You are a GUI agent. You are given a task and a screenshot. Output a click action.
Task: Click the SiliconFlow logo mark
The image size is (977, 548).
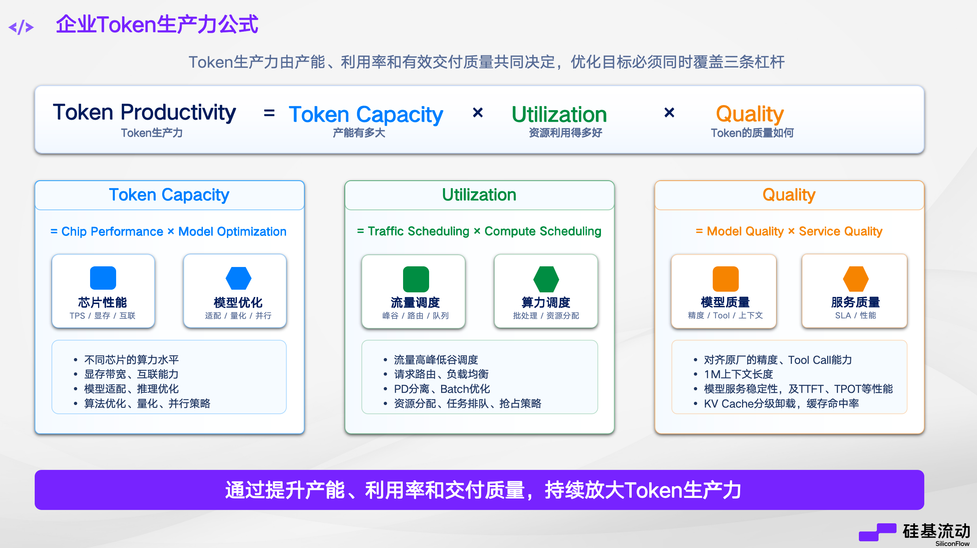877,532
